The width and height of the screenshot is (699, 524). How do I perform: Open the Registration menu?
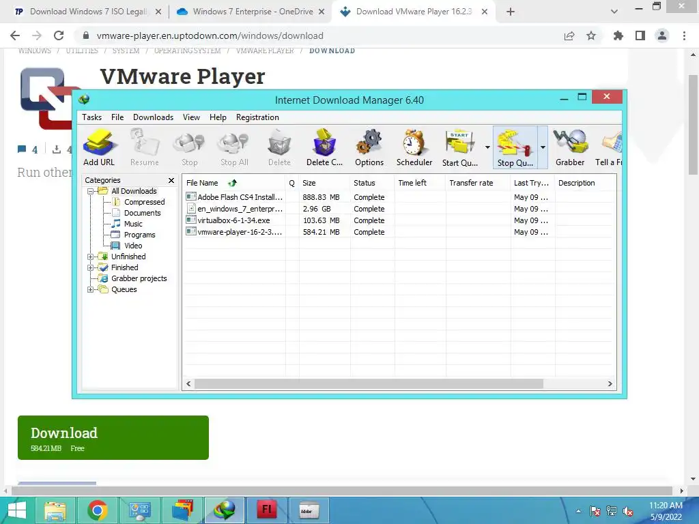pos(257,117)
